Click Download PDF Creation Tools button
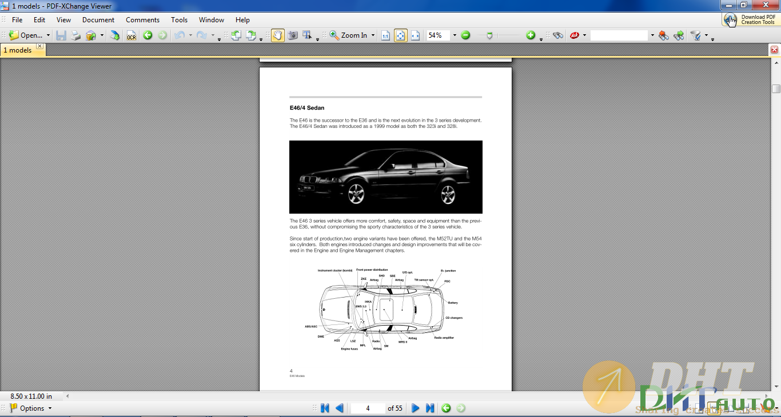The image size is (781, 417). pos(751,19)
